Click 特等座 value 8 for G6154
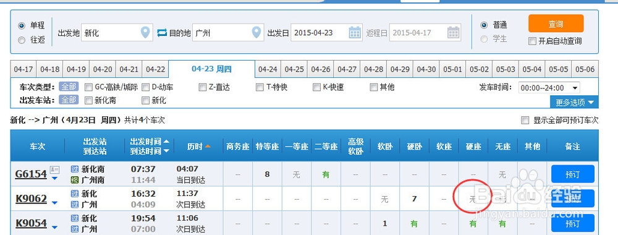Screen dimensions: 618x235 pos(267,174)
